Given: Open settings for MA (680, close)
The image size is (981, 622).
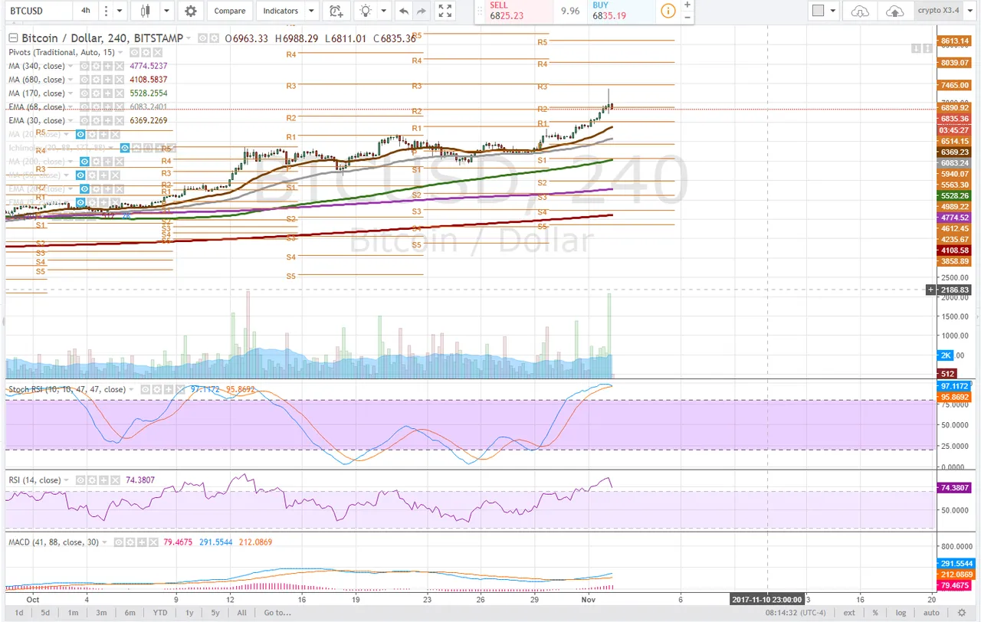Looking at the screenshot, I should tap(96, 80).
